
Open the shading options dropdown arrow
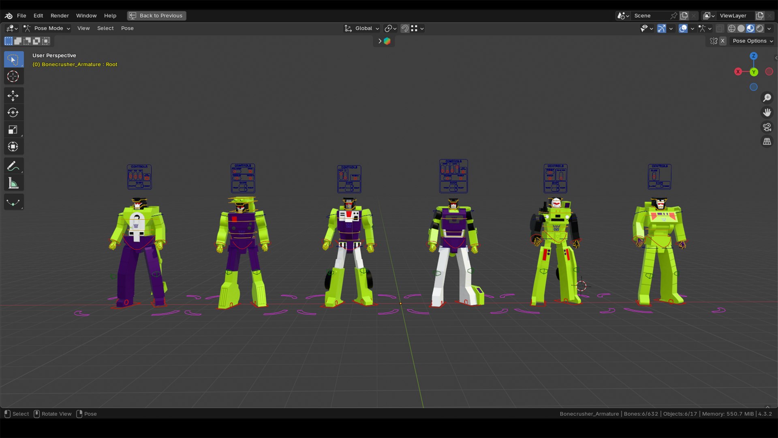pyautogui.click(x=769, y=28)
